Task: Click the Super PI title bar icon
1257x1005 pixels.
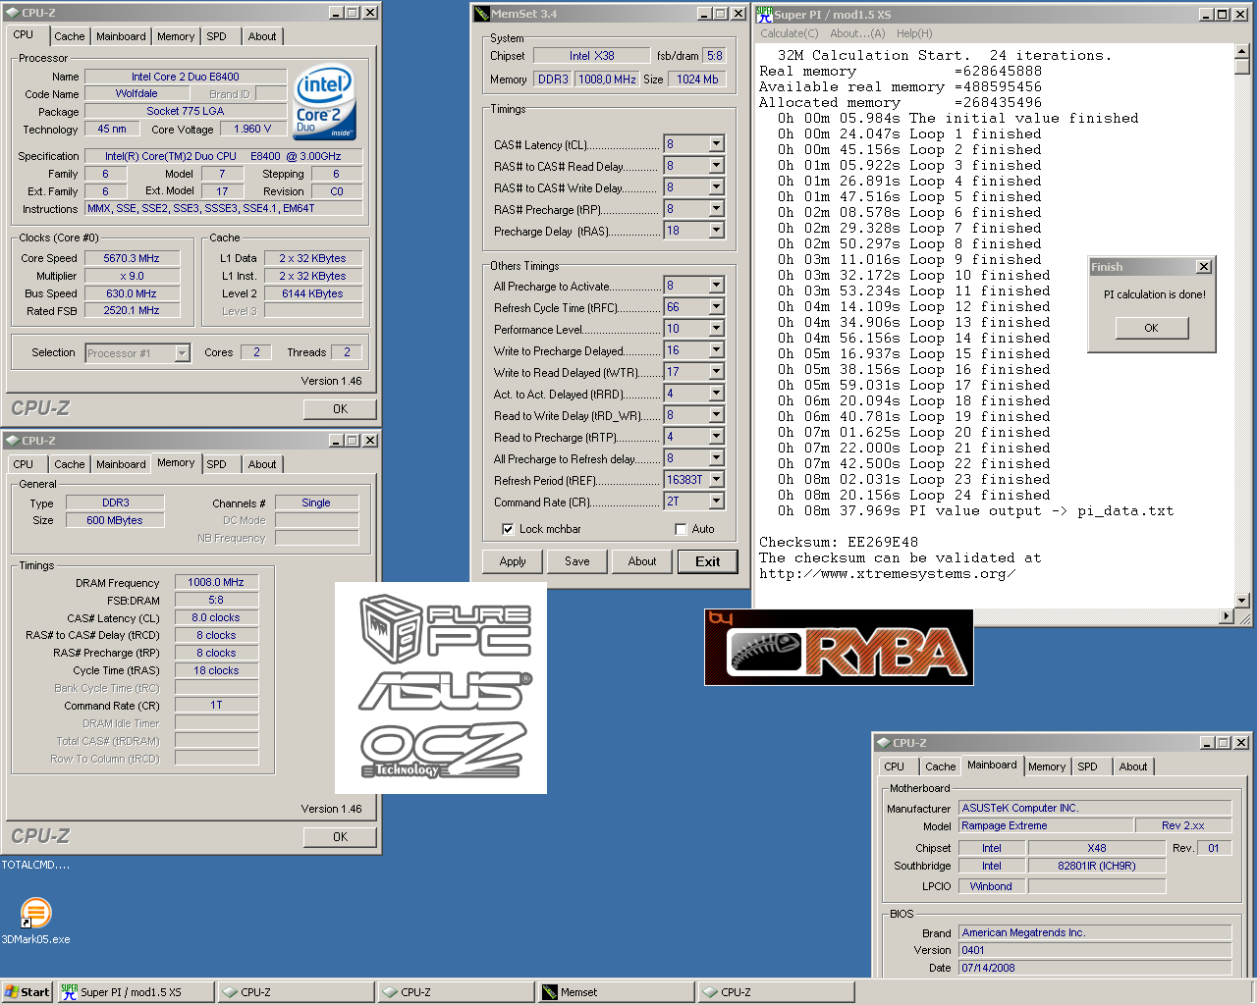Action: click(764, 14)
